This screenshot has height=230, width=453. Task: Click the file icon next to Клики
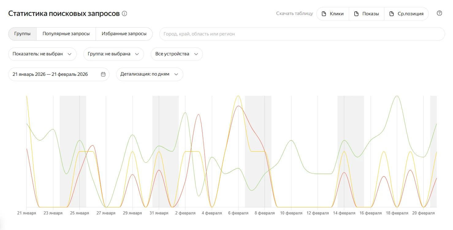pos(324,14)
